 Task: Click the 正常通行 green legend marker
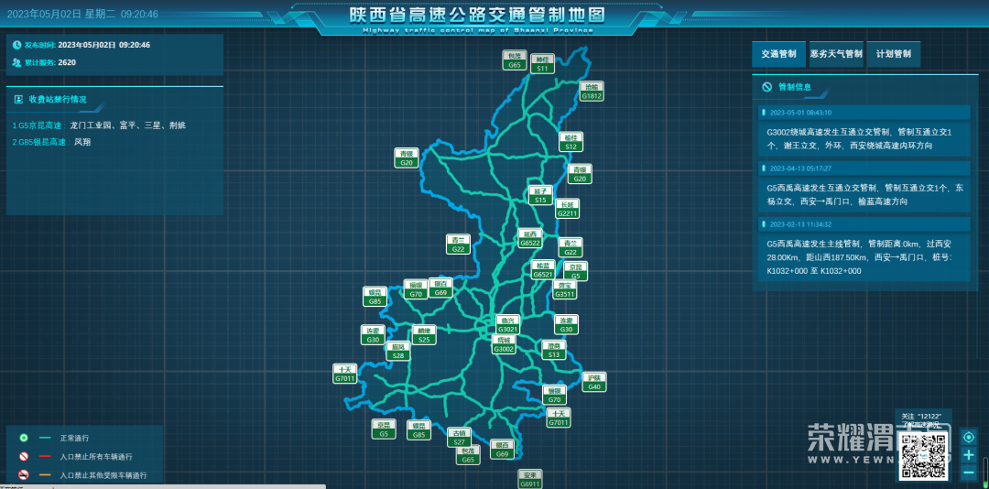(x=23, y=438)
